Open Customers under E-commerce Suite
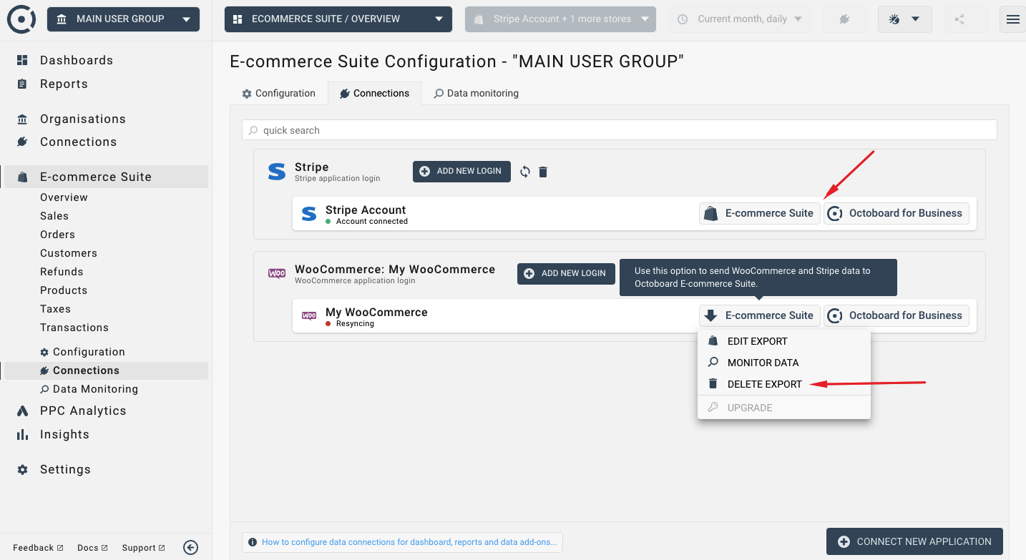The image size is (1026, 560). [69, 253]
